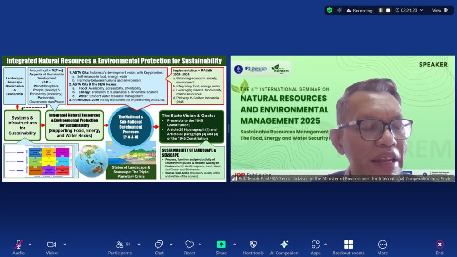Image resolution: width=457 pixels, height=257 pixels.
Task: Open Host tools
Action: click(253, 245)
